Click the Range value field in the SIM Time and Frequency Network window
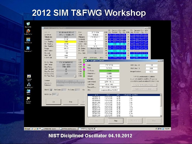This screenshot has height=144, width=192. (66, 49)
